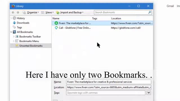
Task: Select Tags in the sidebar
Action: click(x=19, y=27)
